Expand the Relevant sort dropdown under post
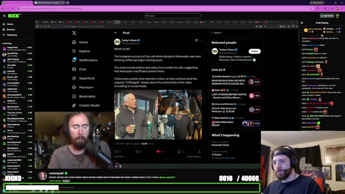This screenshot has height=194, width=345. [x=120, y=157]
